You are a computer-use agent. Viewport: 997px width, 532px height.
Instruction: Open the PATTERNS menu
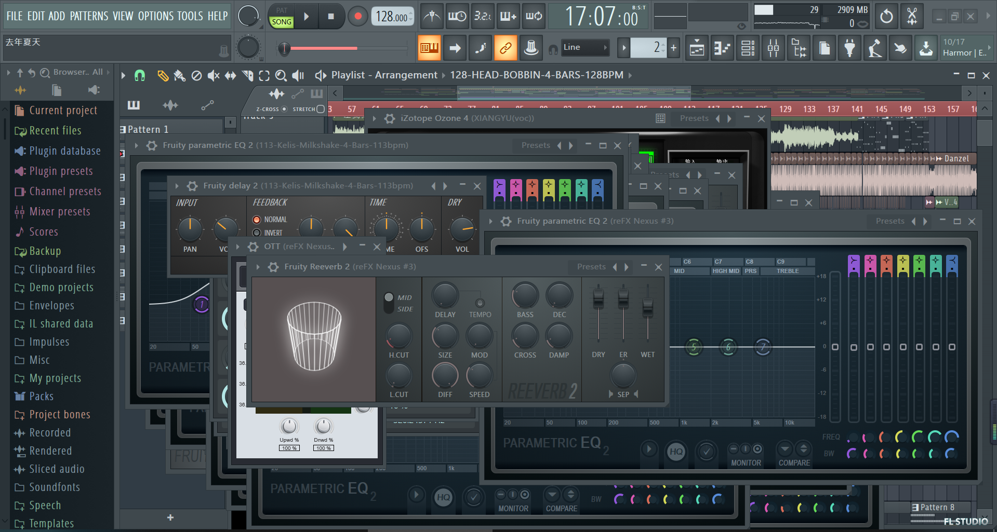tap(89, 16)
